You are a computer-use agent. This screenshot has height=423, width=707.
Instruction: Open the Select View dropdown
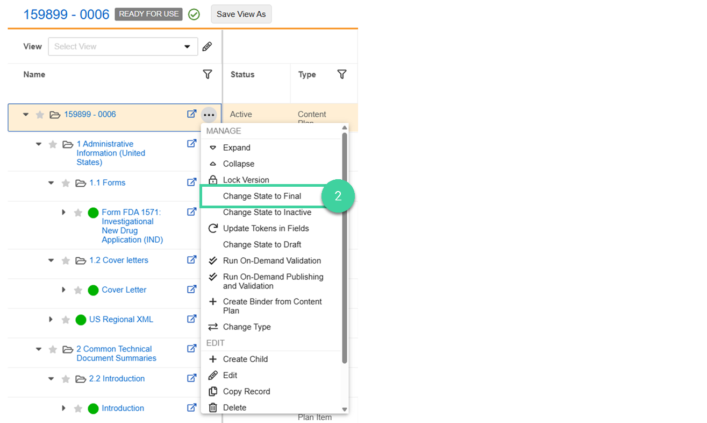tap(123, 46)
